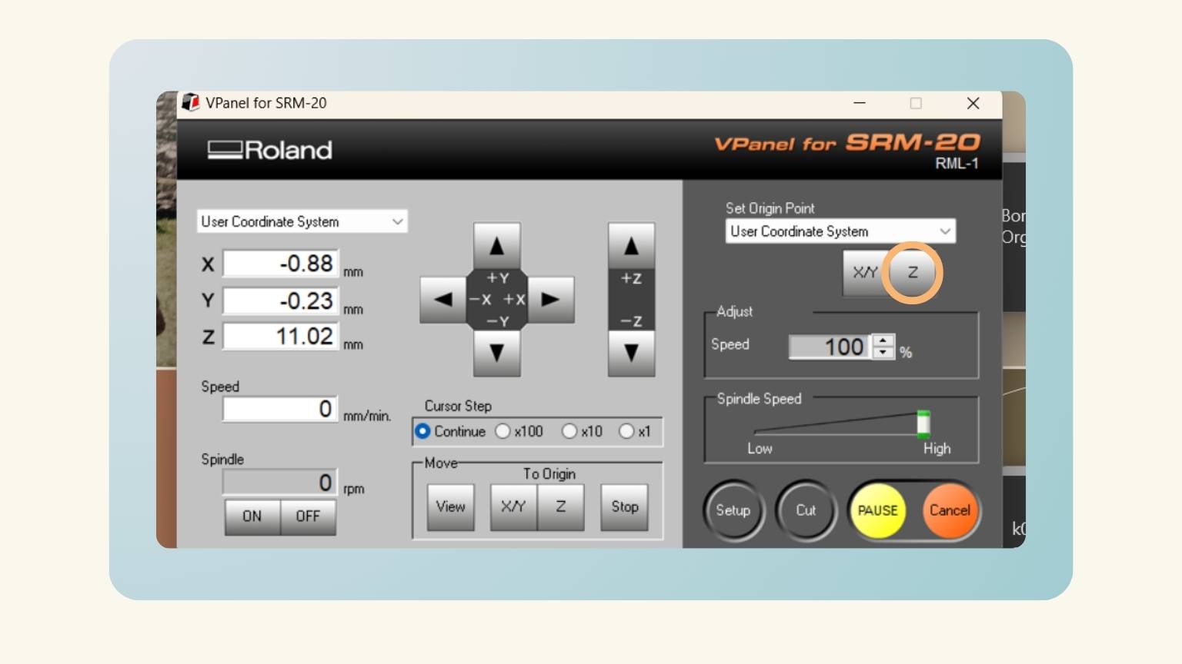The height and width of the screenshot is (664, 1182).
Task: Stop the current movement
Action: [625, 506]
